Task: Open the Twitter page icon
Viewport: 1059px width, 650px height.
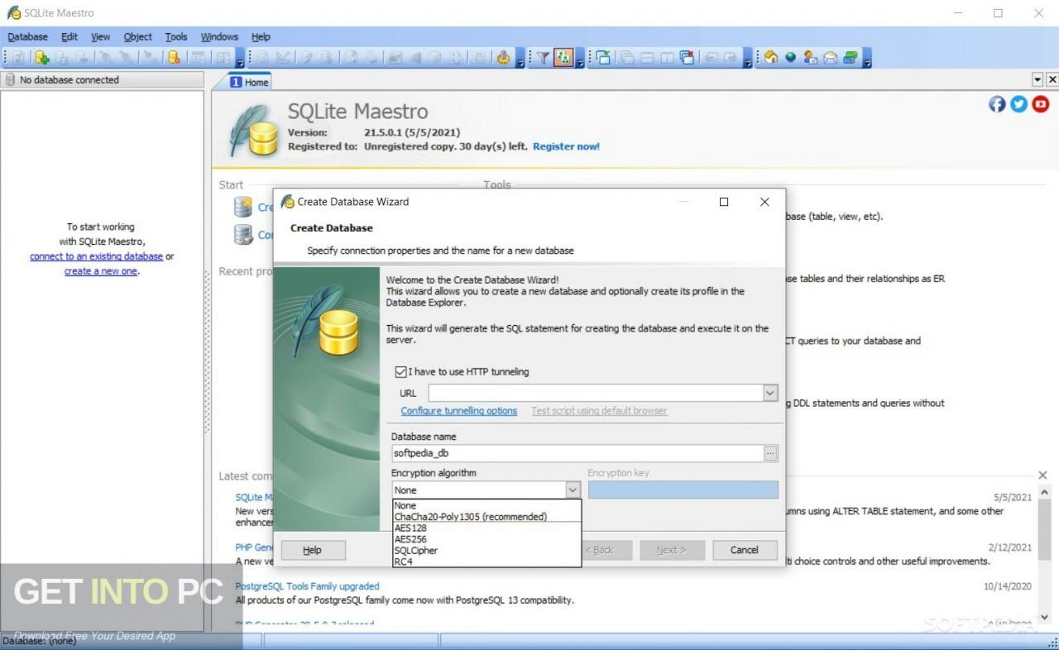Action: [1018, 103]
